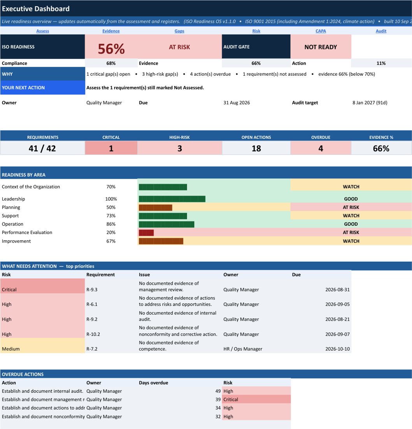
Task: Click the Performance Evaluation red progress bar
Action: 146,232
